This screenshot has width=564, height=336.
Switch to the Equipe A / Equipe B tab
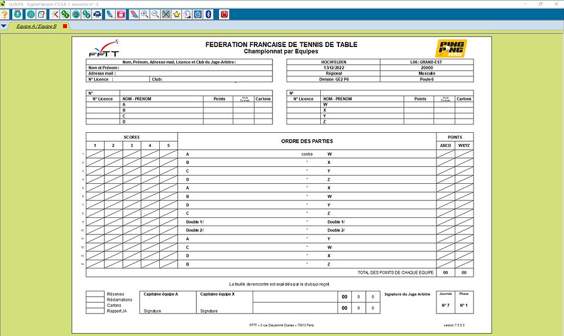[x=36, y=26]
